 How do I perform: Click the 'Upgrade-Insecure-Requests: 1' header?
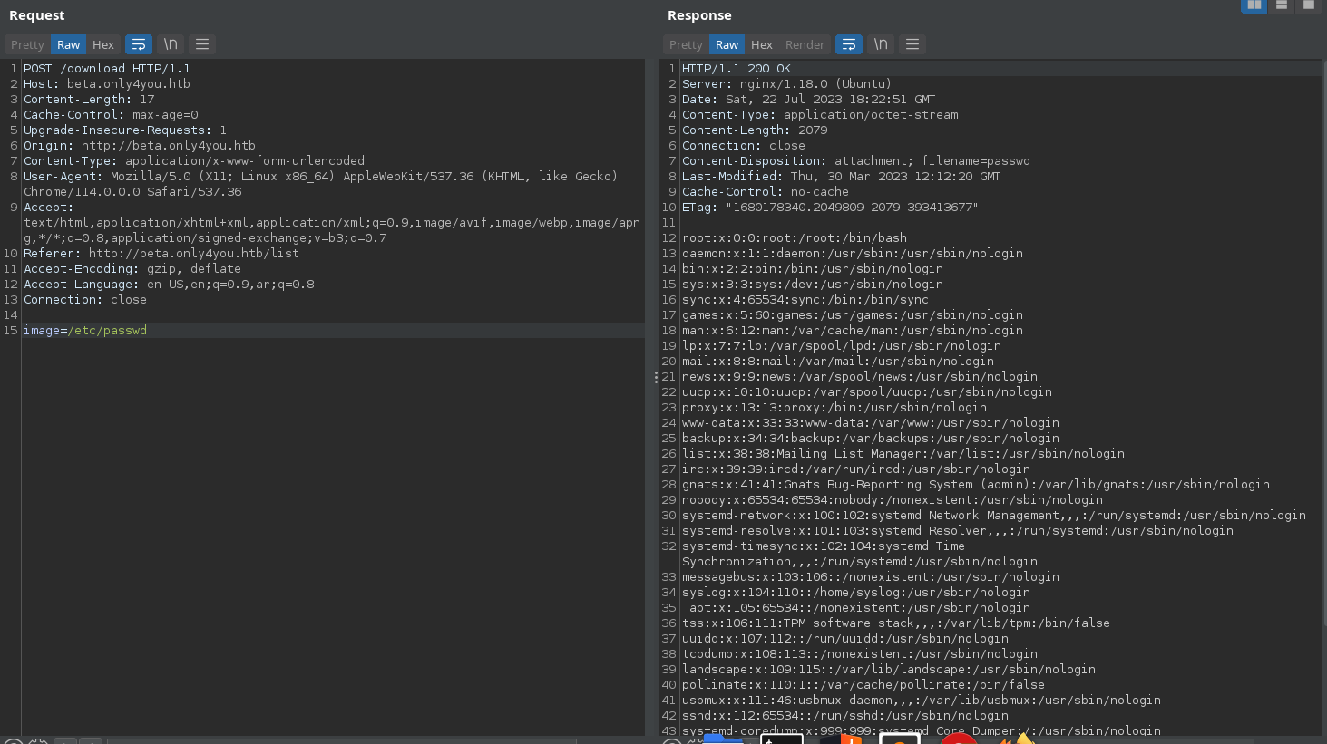125,130
